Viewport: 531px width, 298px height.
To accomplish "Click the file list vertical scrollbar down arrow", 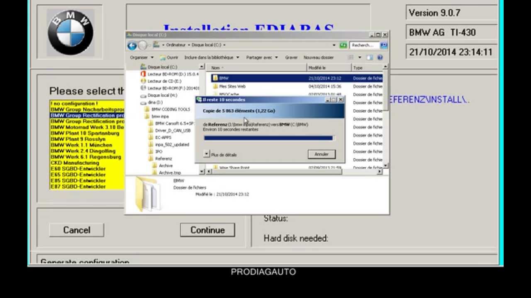I will (x=386, y=166).
